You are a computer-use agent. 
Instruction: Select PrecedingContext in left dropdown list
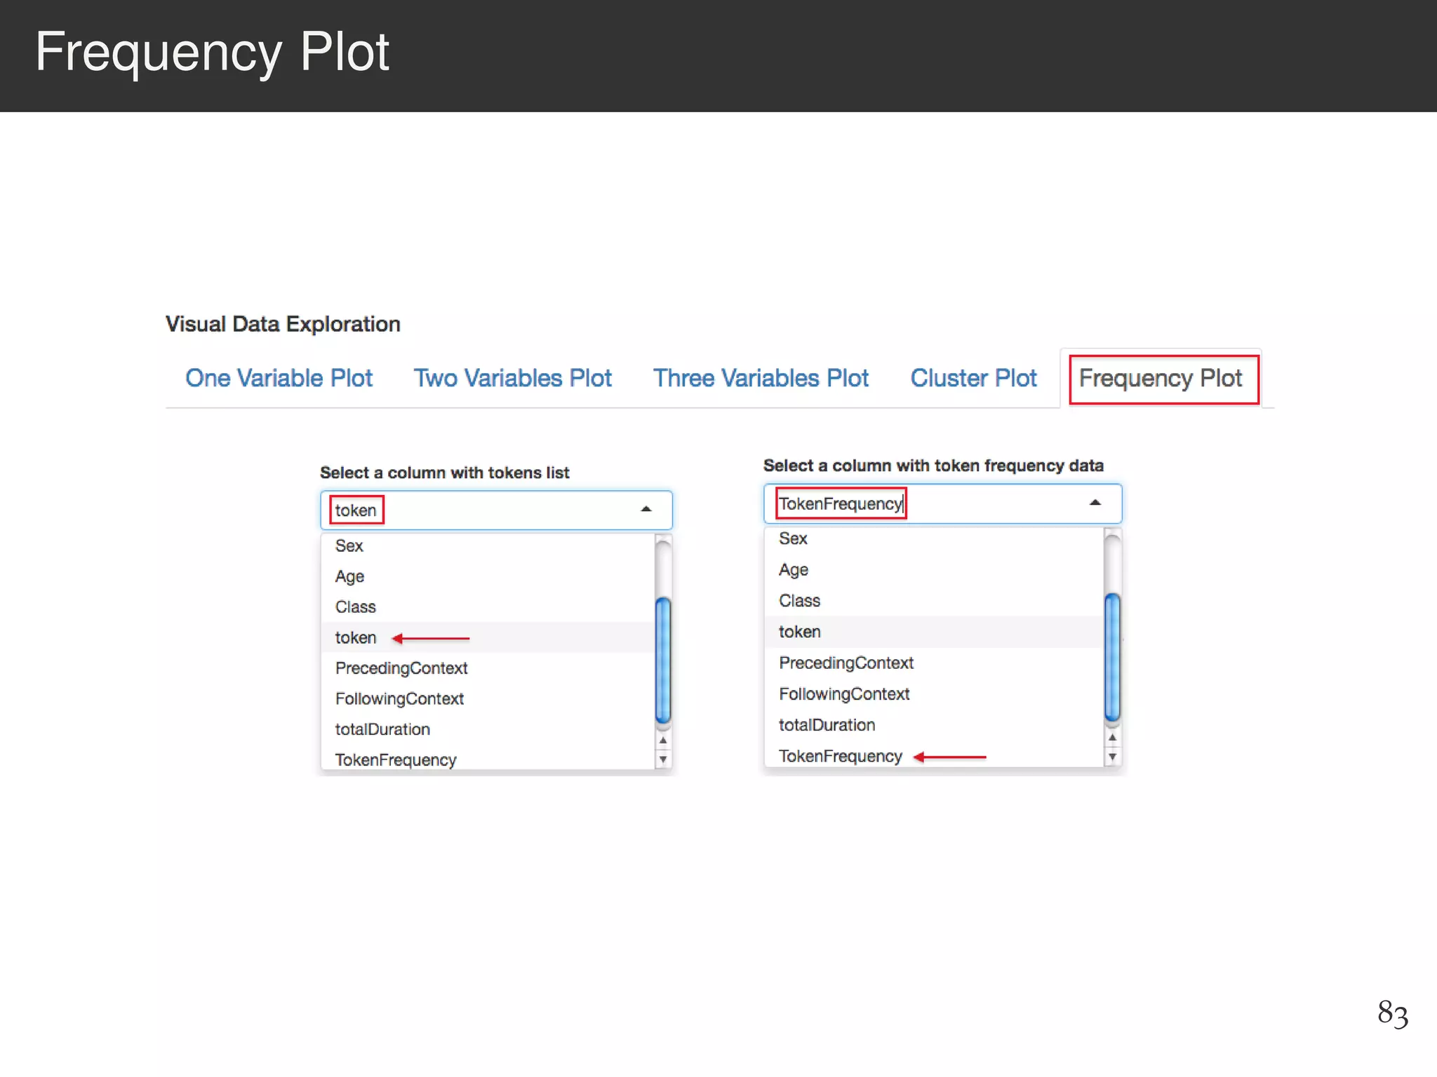pos(401,668)
